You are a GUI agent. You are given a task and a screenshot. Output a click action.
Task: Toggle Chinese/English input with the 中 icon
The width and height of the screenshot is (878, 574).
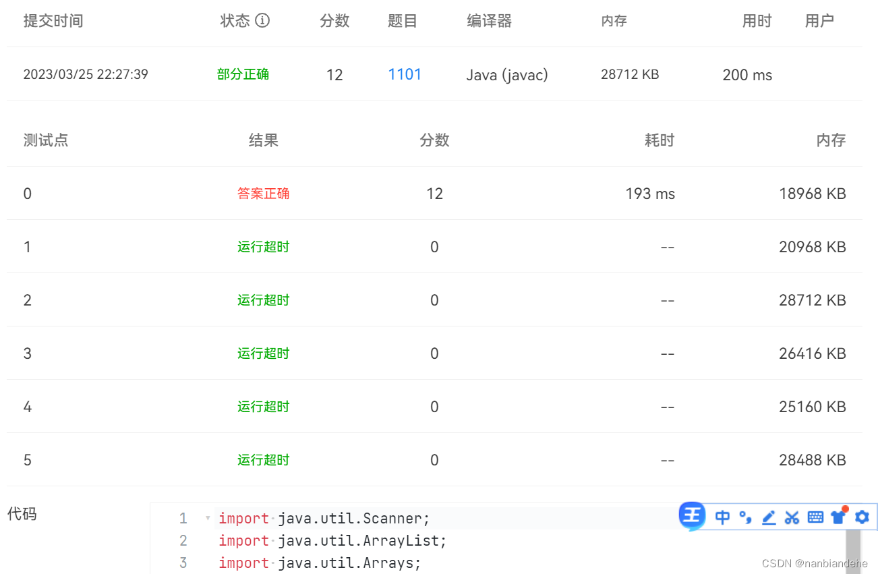pyautogui.click(x=722, y=516)
